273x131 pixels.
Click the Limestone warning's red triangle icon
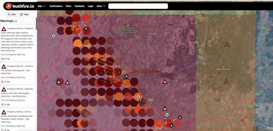pyautogui.click(x=4, y=67)
